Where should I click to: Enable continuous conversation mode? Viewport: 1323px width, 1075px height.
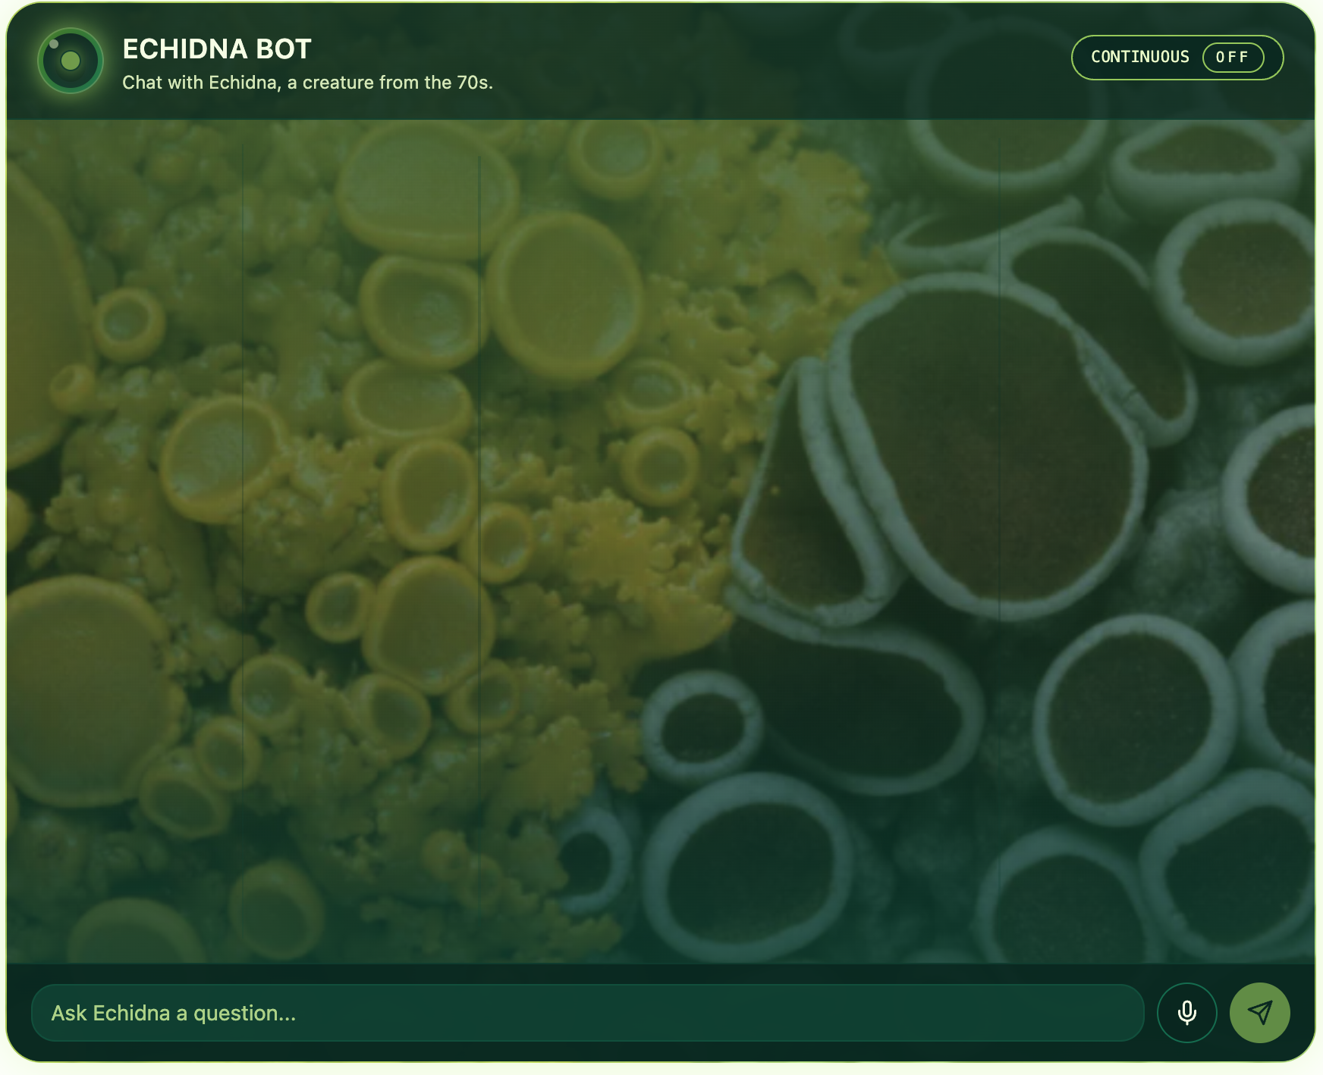1176,57
